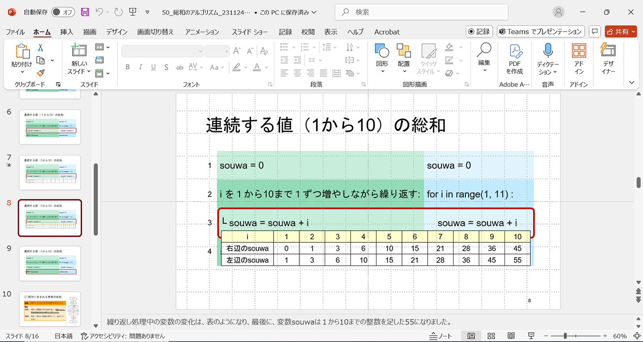Open the Animations tab

point(202,32)
